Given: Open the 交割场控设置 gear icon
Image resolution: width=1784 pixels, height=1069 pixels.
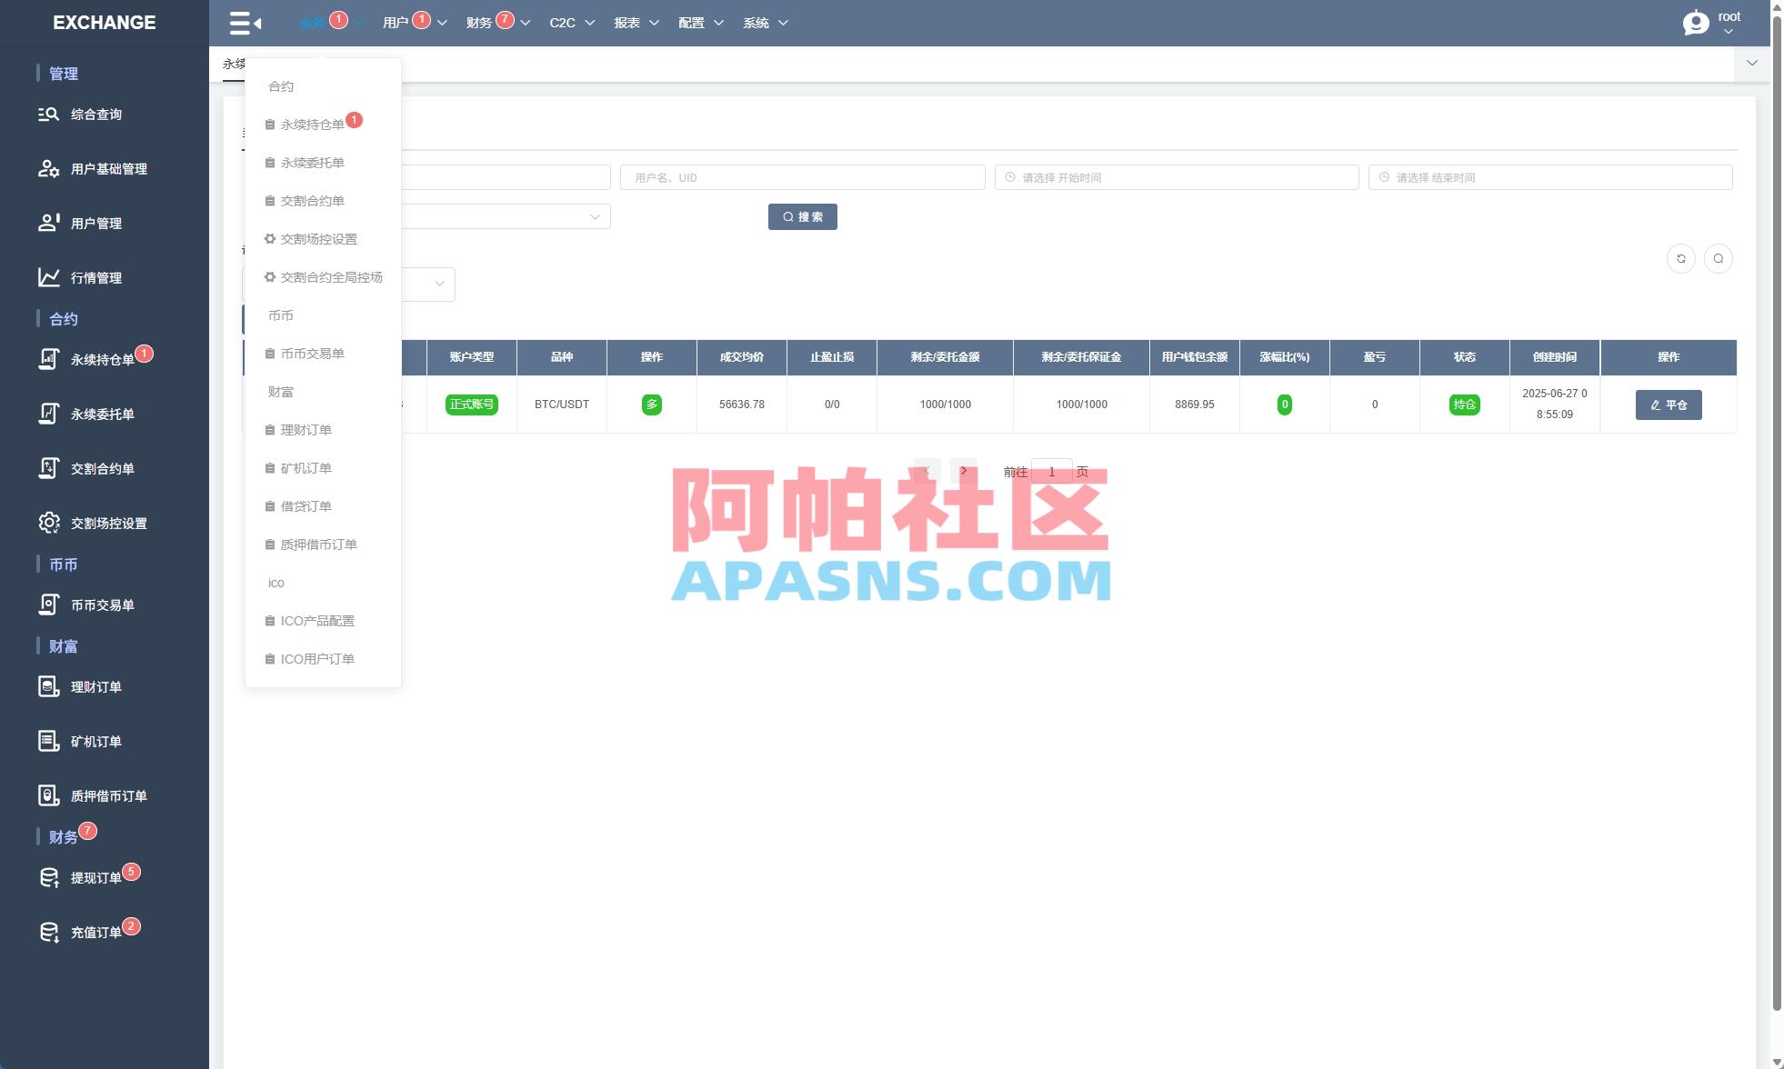Looking at the screenshot, I should (48, 523).
